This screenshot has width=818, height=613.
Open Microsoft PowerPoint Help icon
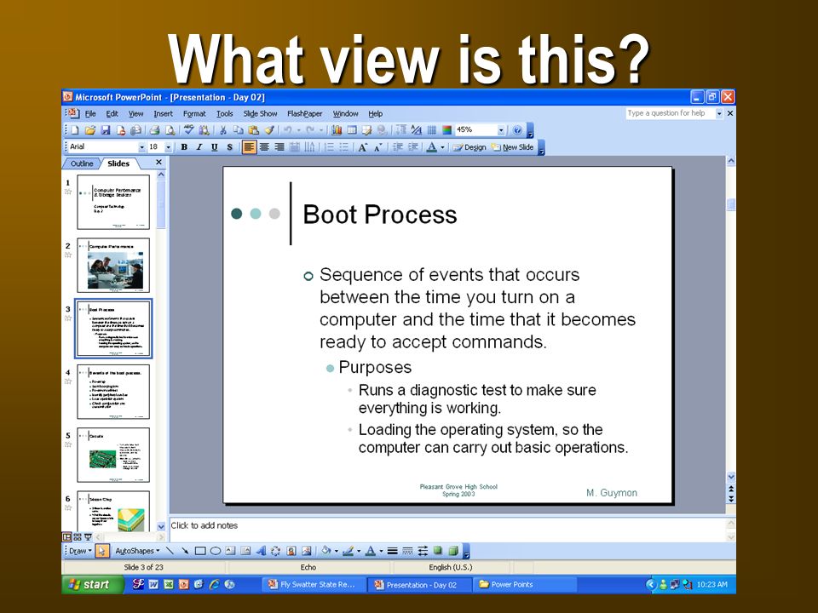pyautogui.click(x=517, y=129)
